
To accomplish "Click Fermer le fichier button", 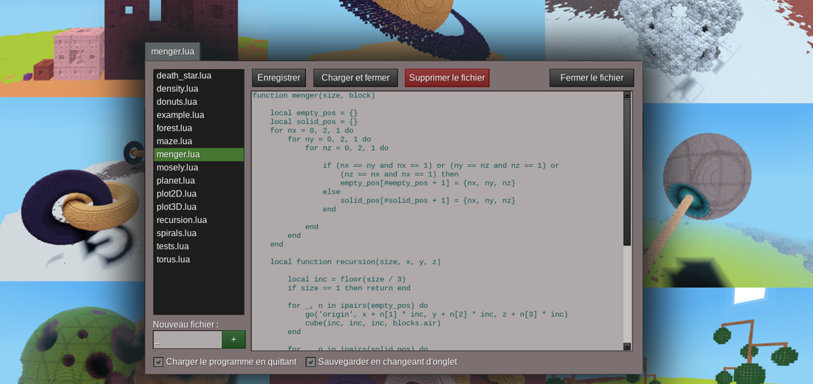I will click(591, 78).
